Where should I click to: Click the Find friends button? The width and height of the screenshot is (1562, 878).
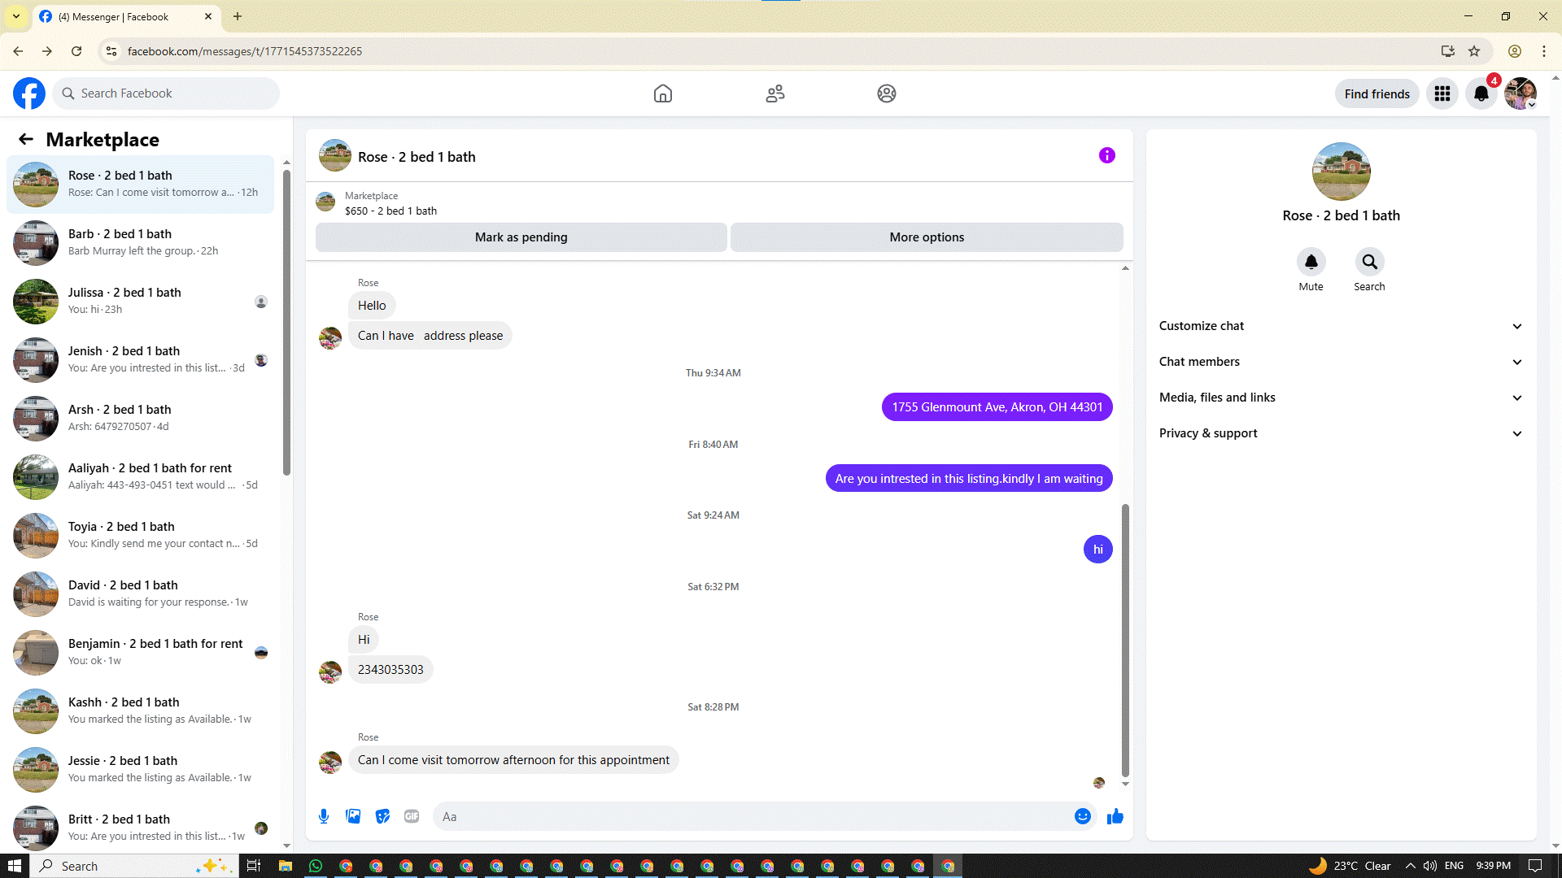tap(1377, 93)
